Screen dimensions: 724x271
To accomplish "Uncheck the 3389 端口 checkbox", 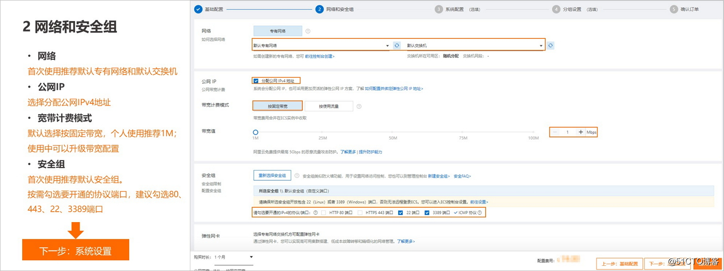I will pyautogui.click(x=427, y=213).
